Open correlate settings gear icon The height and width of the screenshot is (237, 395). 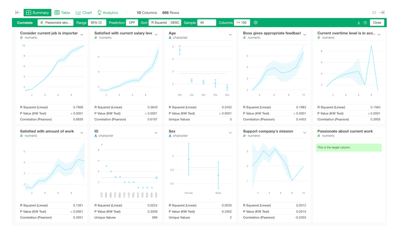click(256, 23)
